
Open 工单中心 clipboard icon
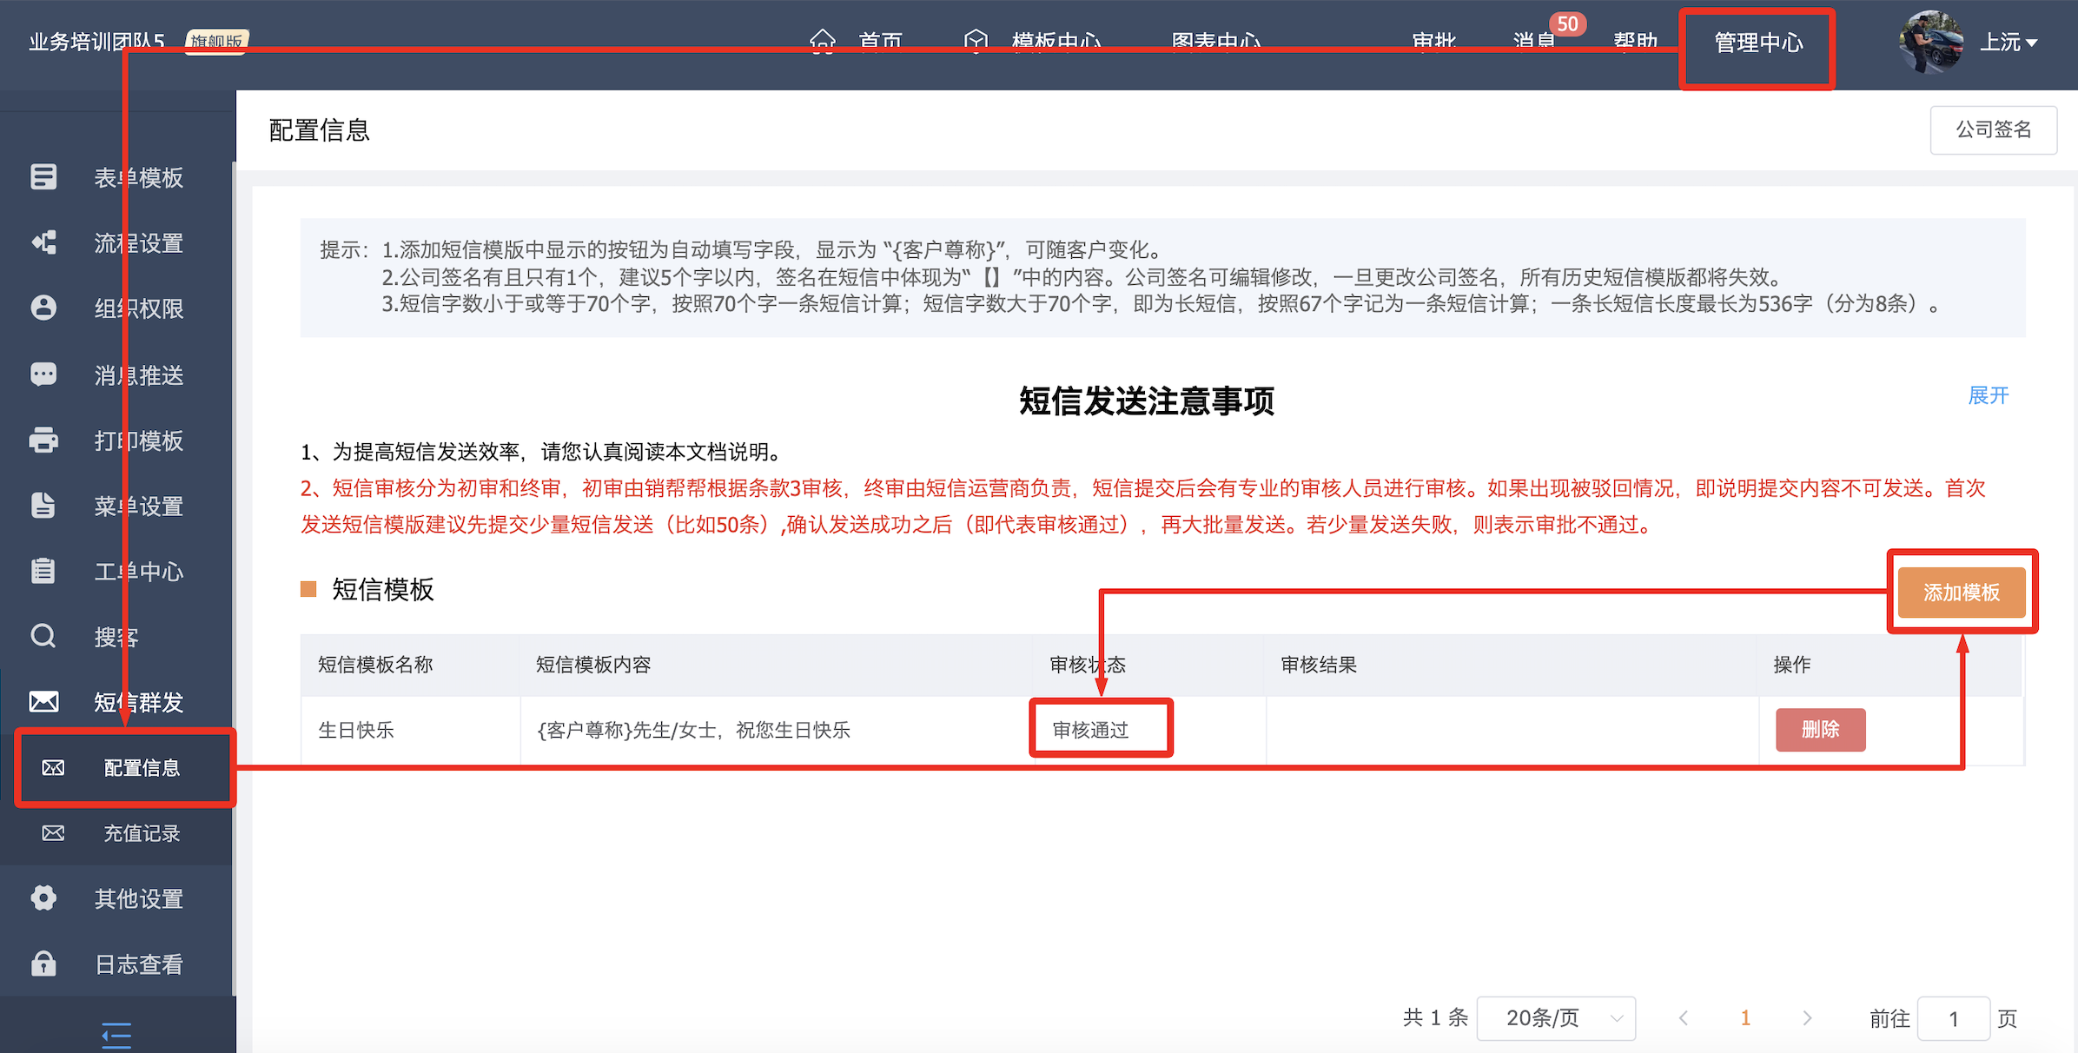43,571
